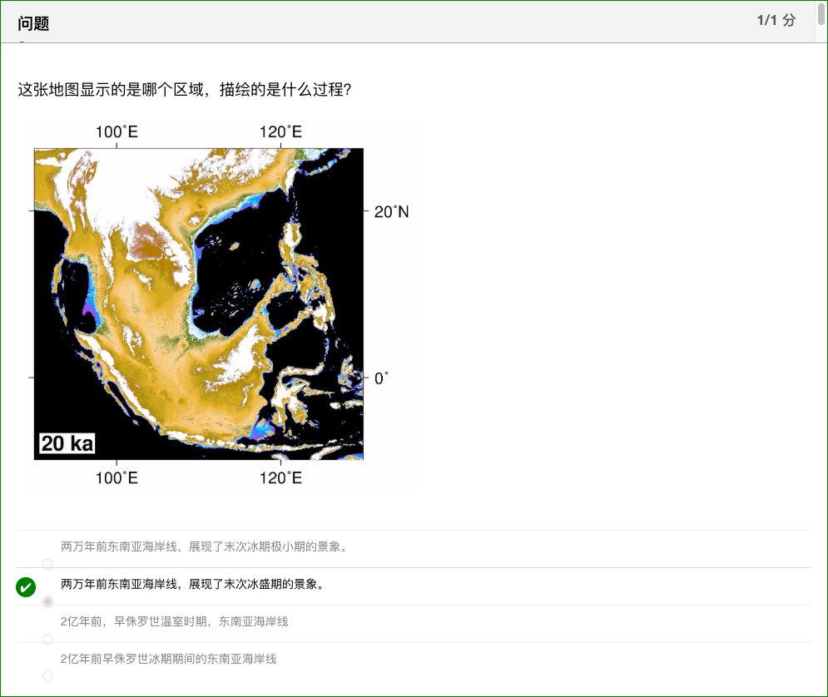This screenshot has width=828, height=697.
Task: Click the green correct-answer checkmark icon
Action: (x=26, y=586)
